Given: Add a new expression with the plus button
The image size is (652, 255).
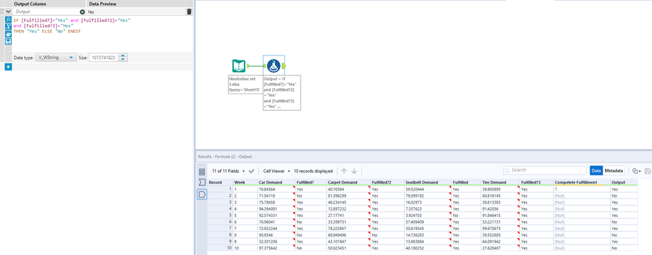Looking at the screenshot, I should 8,67.
